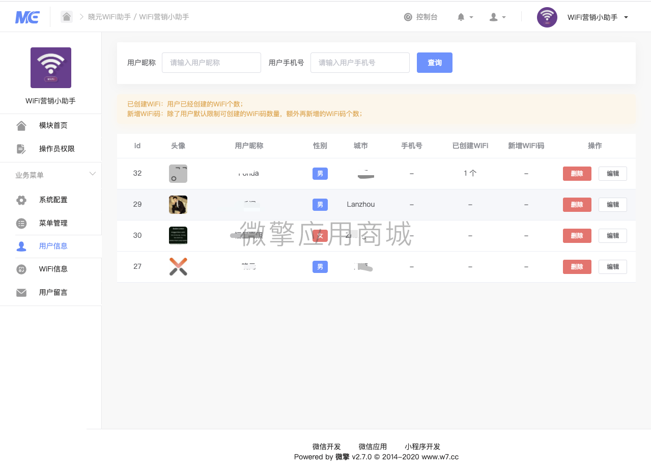651x468 pixels.
Task: Click the www.w7.cc footer text
Action: [440, 457]
